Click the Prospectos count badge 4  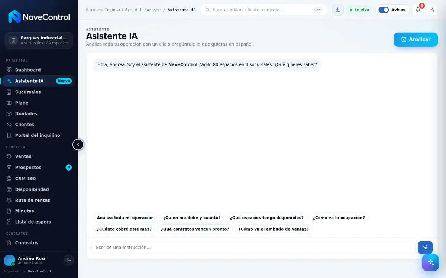69,168
